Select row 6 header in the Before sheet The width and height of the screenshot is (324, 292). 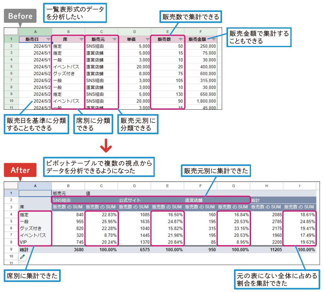point(11,74)
